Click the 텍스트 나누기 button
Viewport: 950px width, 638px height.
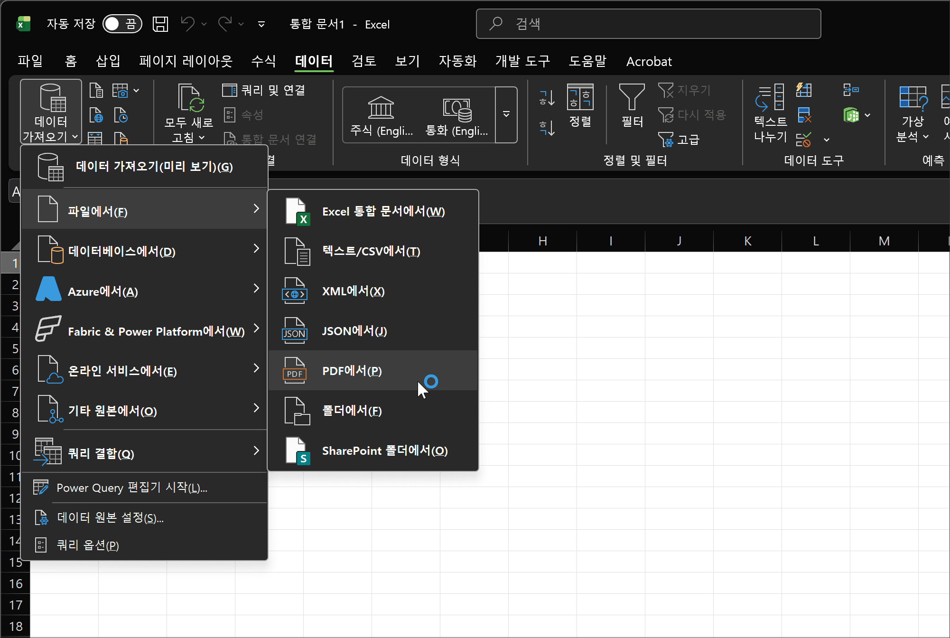pos(770,113)
